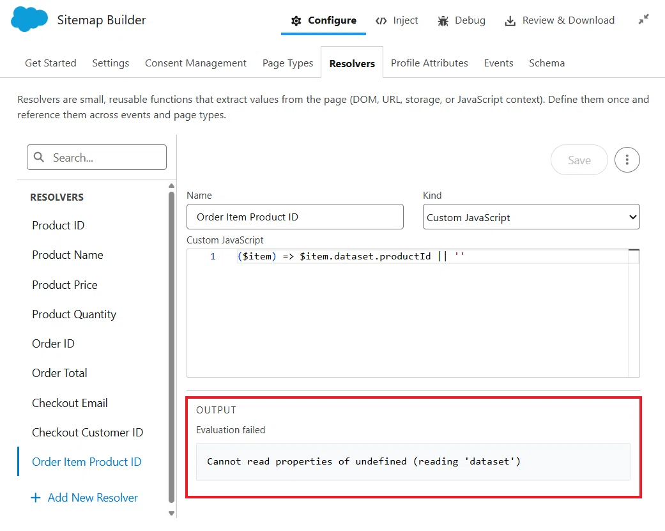This screenshot has height=531, width=665.
Task: Select the Product Price resolver
Action: (65, 284)
